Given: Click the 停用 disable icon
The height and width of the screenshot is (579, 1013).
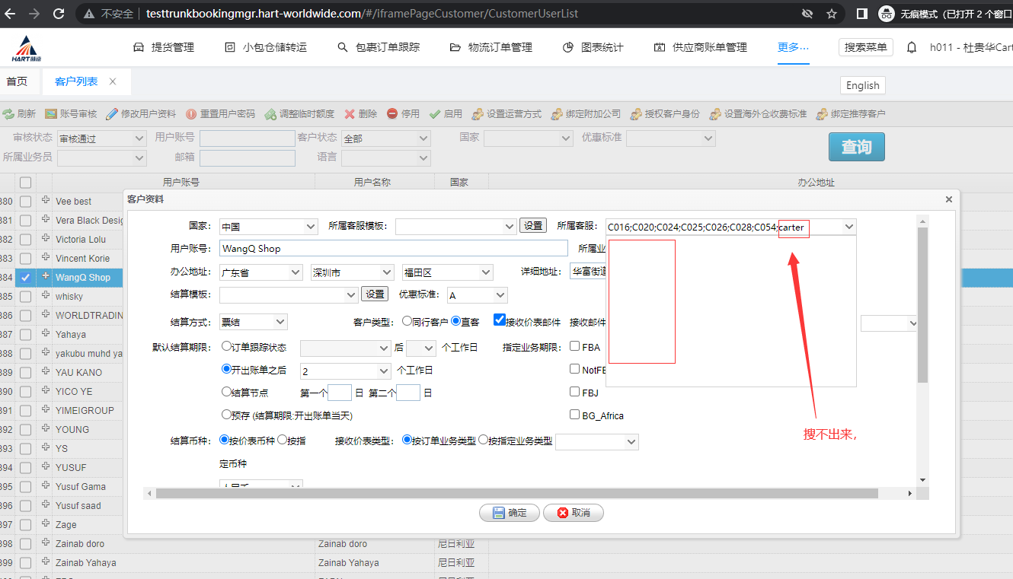Looking at the screenshot, I should (x=392, y=114).
